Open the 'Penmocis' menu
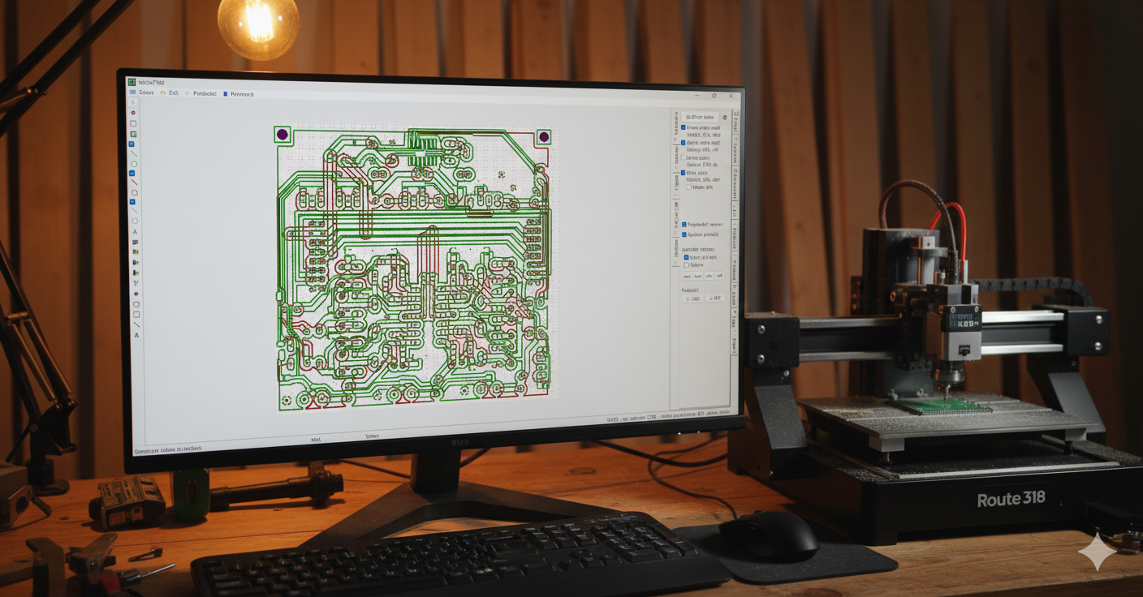The image size is (1143, 597). pos(239,94)
